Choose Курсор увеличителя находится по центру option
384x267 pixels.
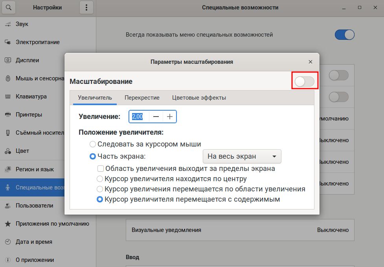100,179
